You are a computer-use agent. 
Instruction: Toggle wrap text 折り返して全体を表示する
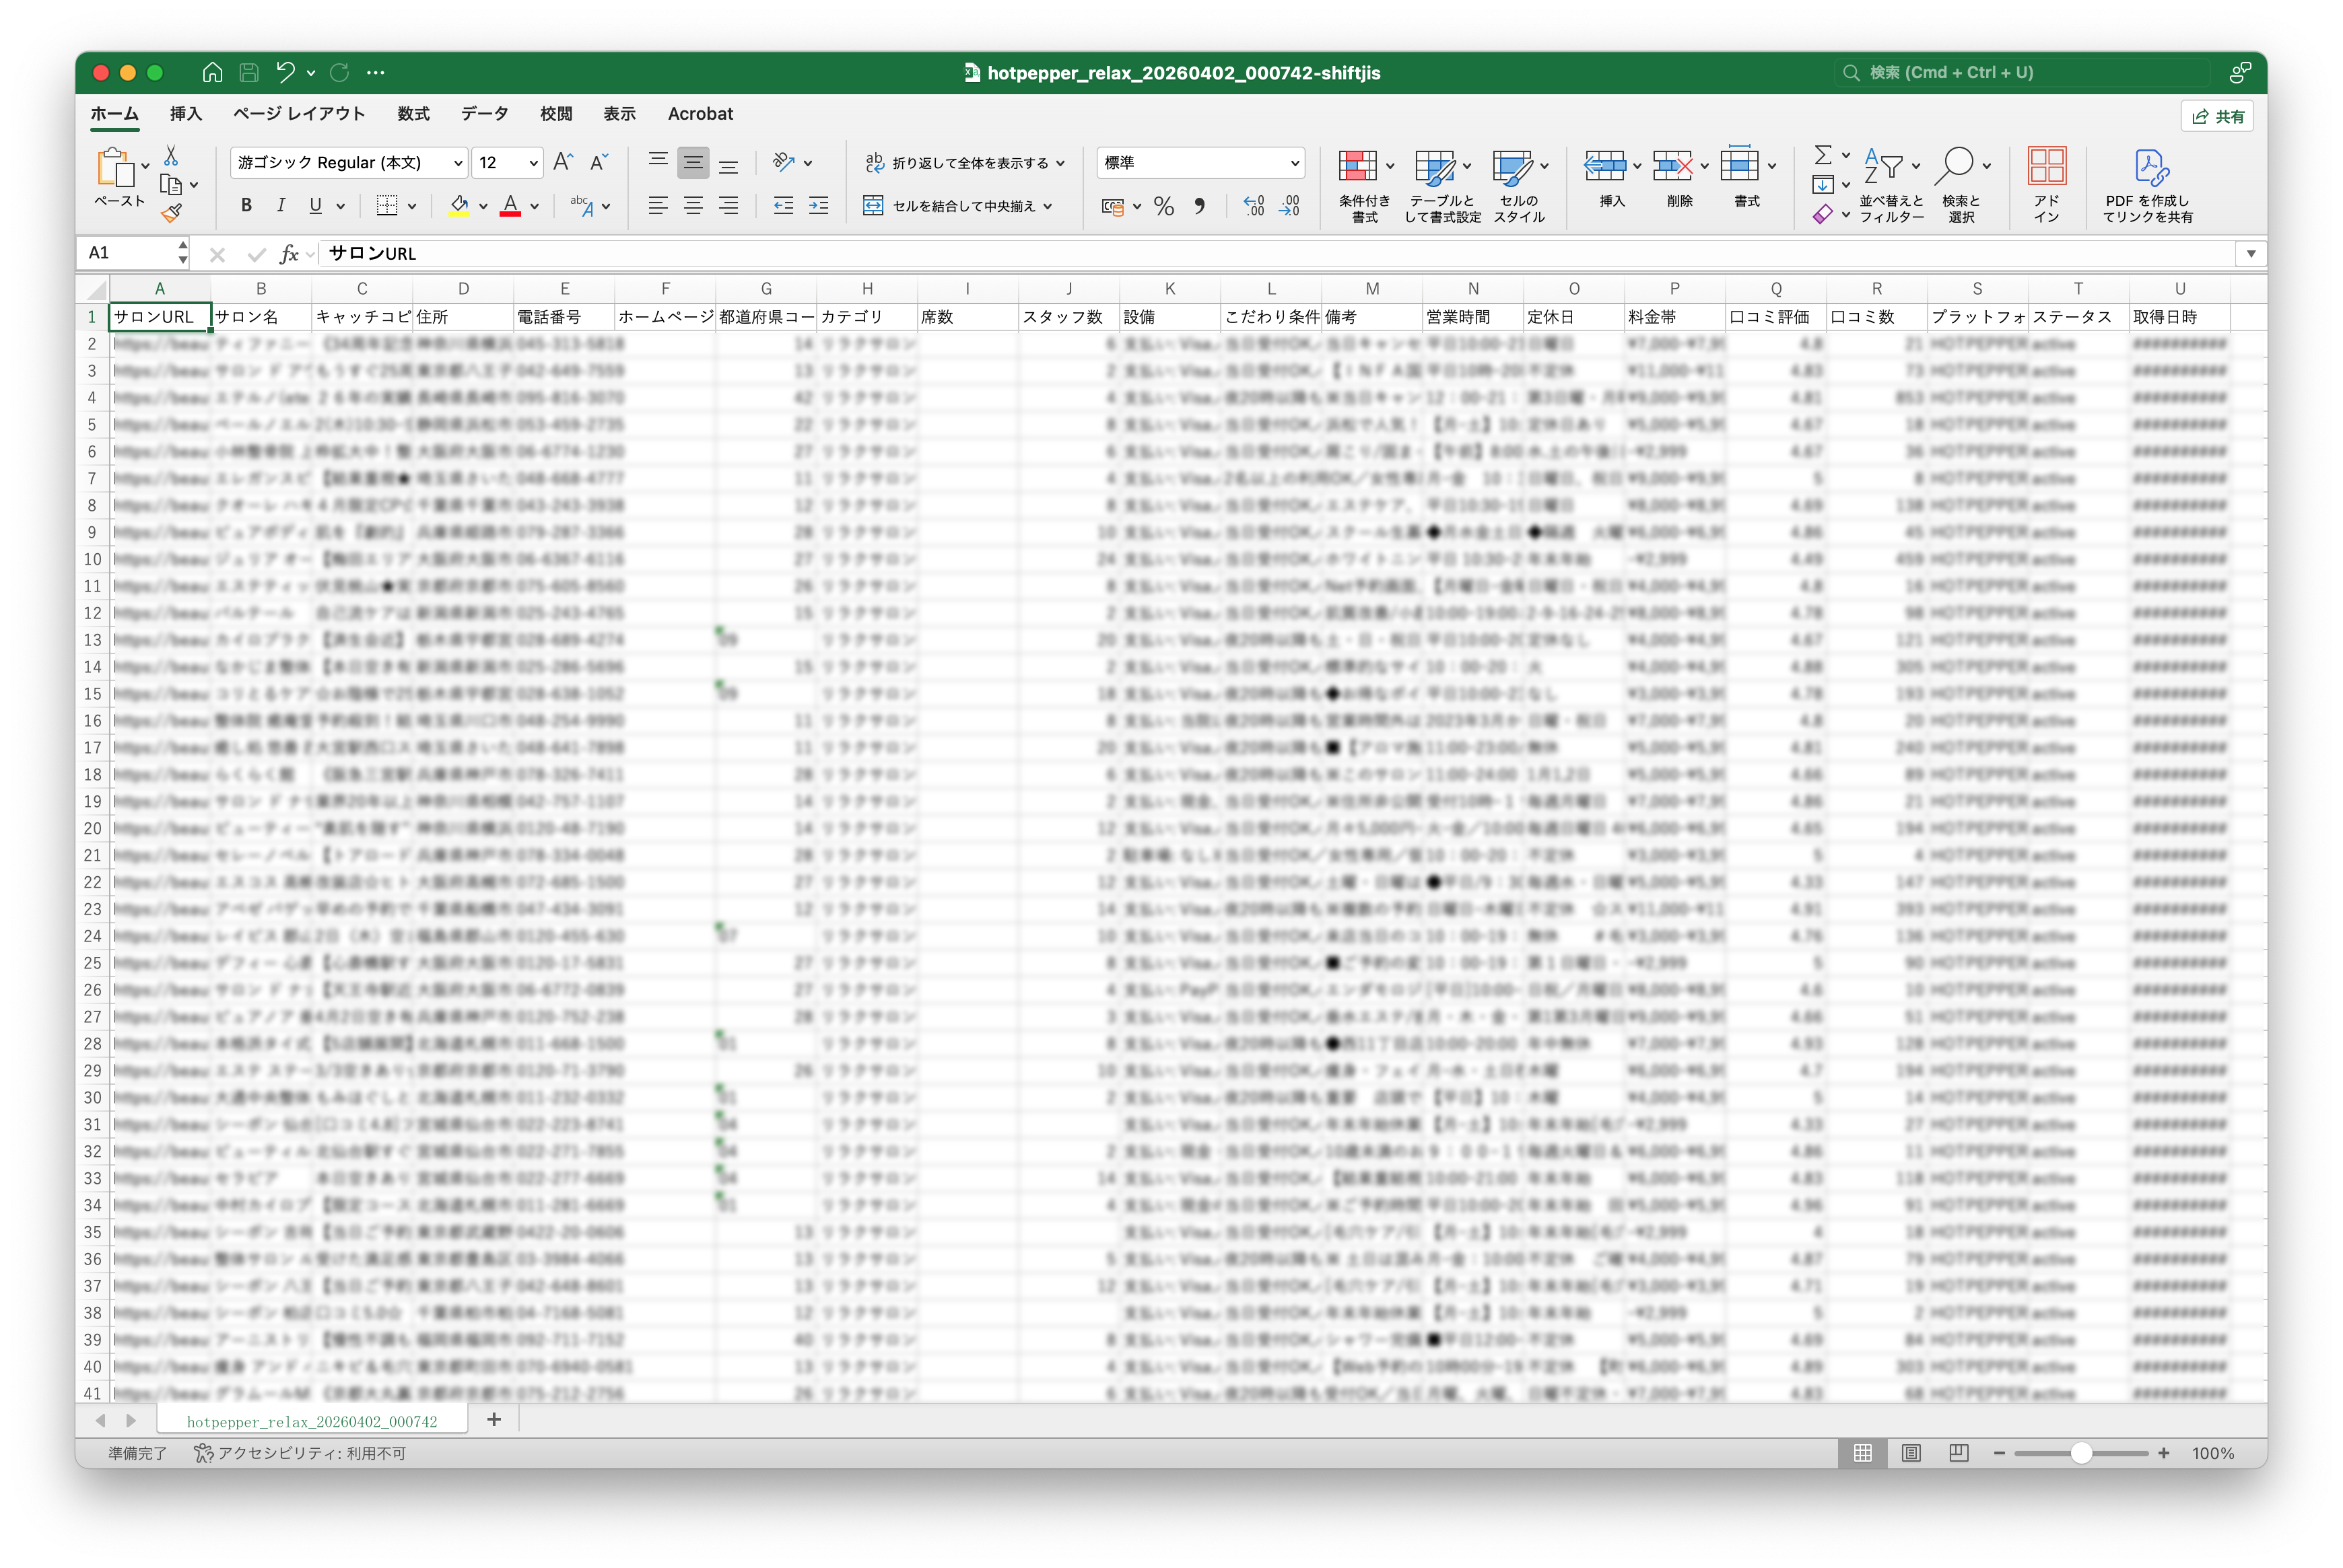click(964, 163)
